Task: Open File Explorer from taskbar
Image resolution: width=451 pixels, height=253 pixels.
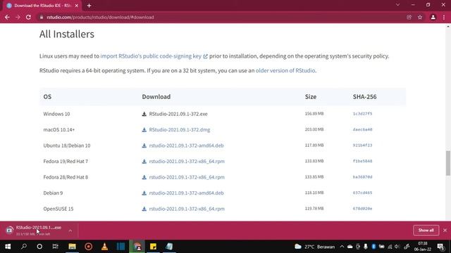Action: [x=72, y=247]
